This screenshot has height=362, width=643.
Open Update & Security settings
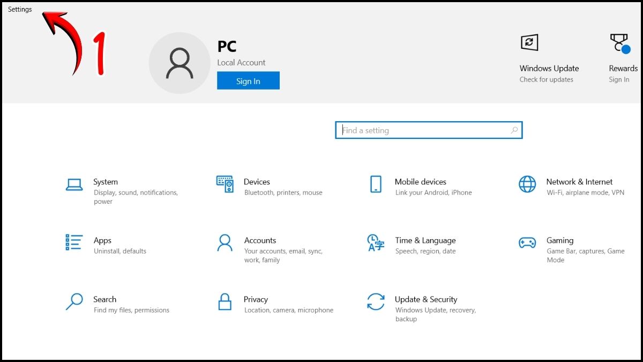point(426,299)
